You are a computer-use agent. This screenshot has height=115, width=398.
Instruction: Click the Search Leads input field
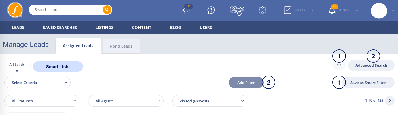pos(66,10)
